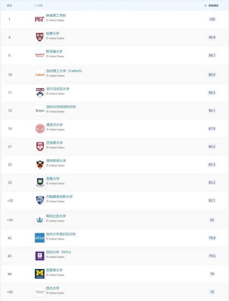Click the UCLA blue logo
The height and width of the screenshot is (301, 229).
[x=40, y=238]
